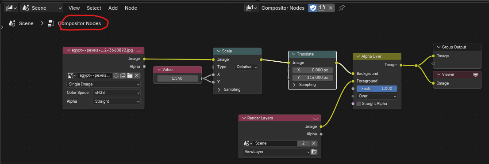Open the Over type dropdown in Alpha Over
The height and width of the screenshot is (164, 489).
377,96
